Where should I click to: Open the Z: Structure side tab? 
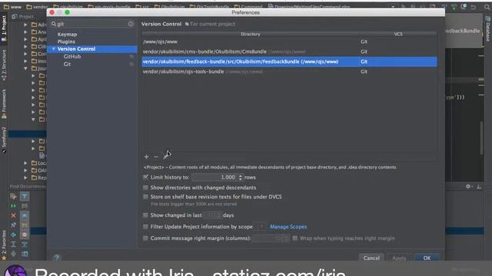[x=4, y=65]
